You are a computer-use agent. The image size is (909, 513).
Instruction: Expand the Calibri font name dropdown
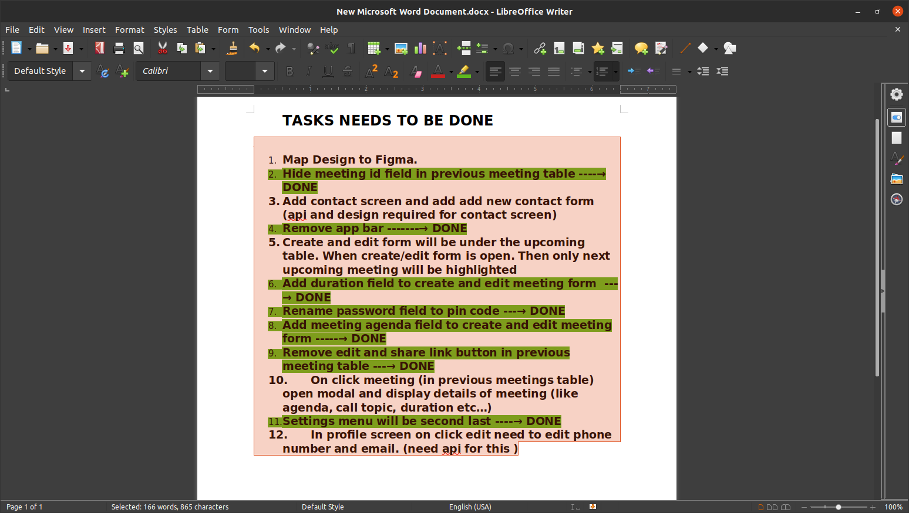(x=210, y=71)
